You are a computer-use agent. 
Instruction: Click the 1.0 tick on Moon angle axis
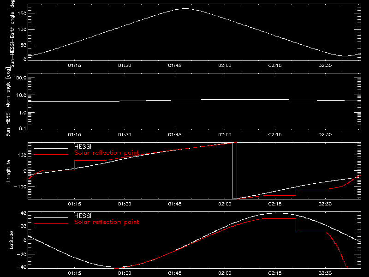click(x=23, y=113)
